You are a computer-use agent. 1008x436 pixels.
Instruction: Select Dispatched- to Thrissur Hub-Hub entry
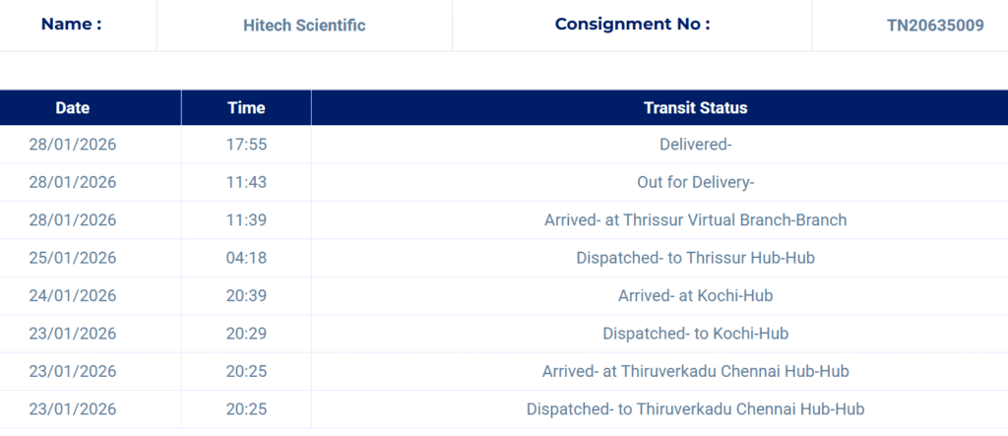[695, 258]
